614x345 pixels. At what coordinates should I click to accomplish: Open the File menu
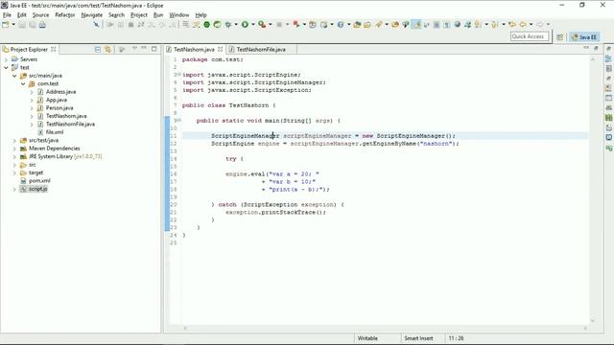pos(7,15)
